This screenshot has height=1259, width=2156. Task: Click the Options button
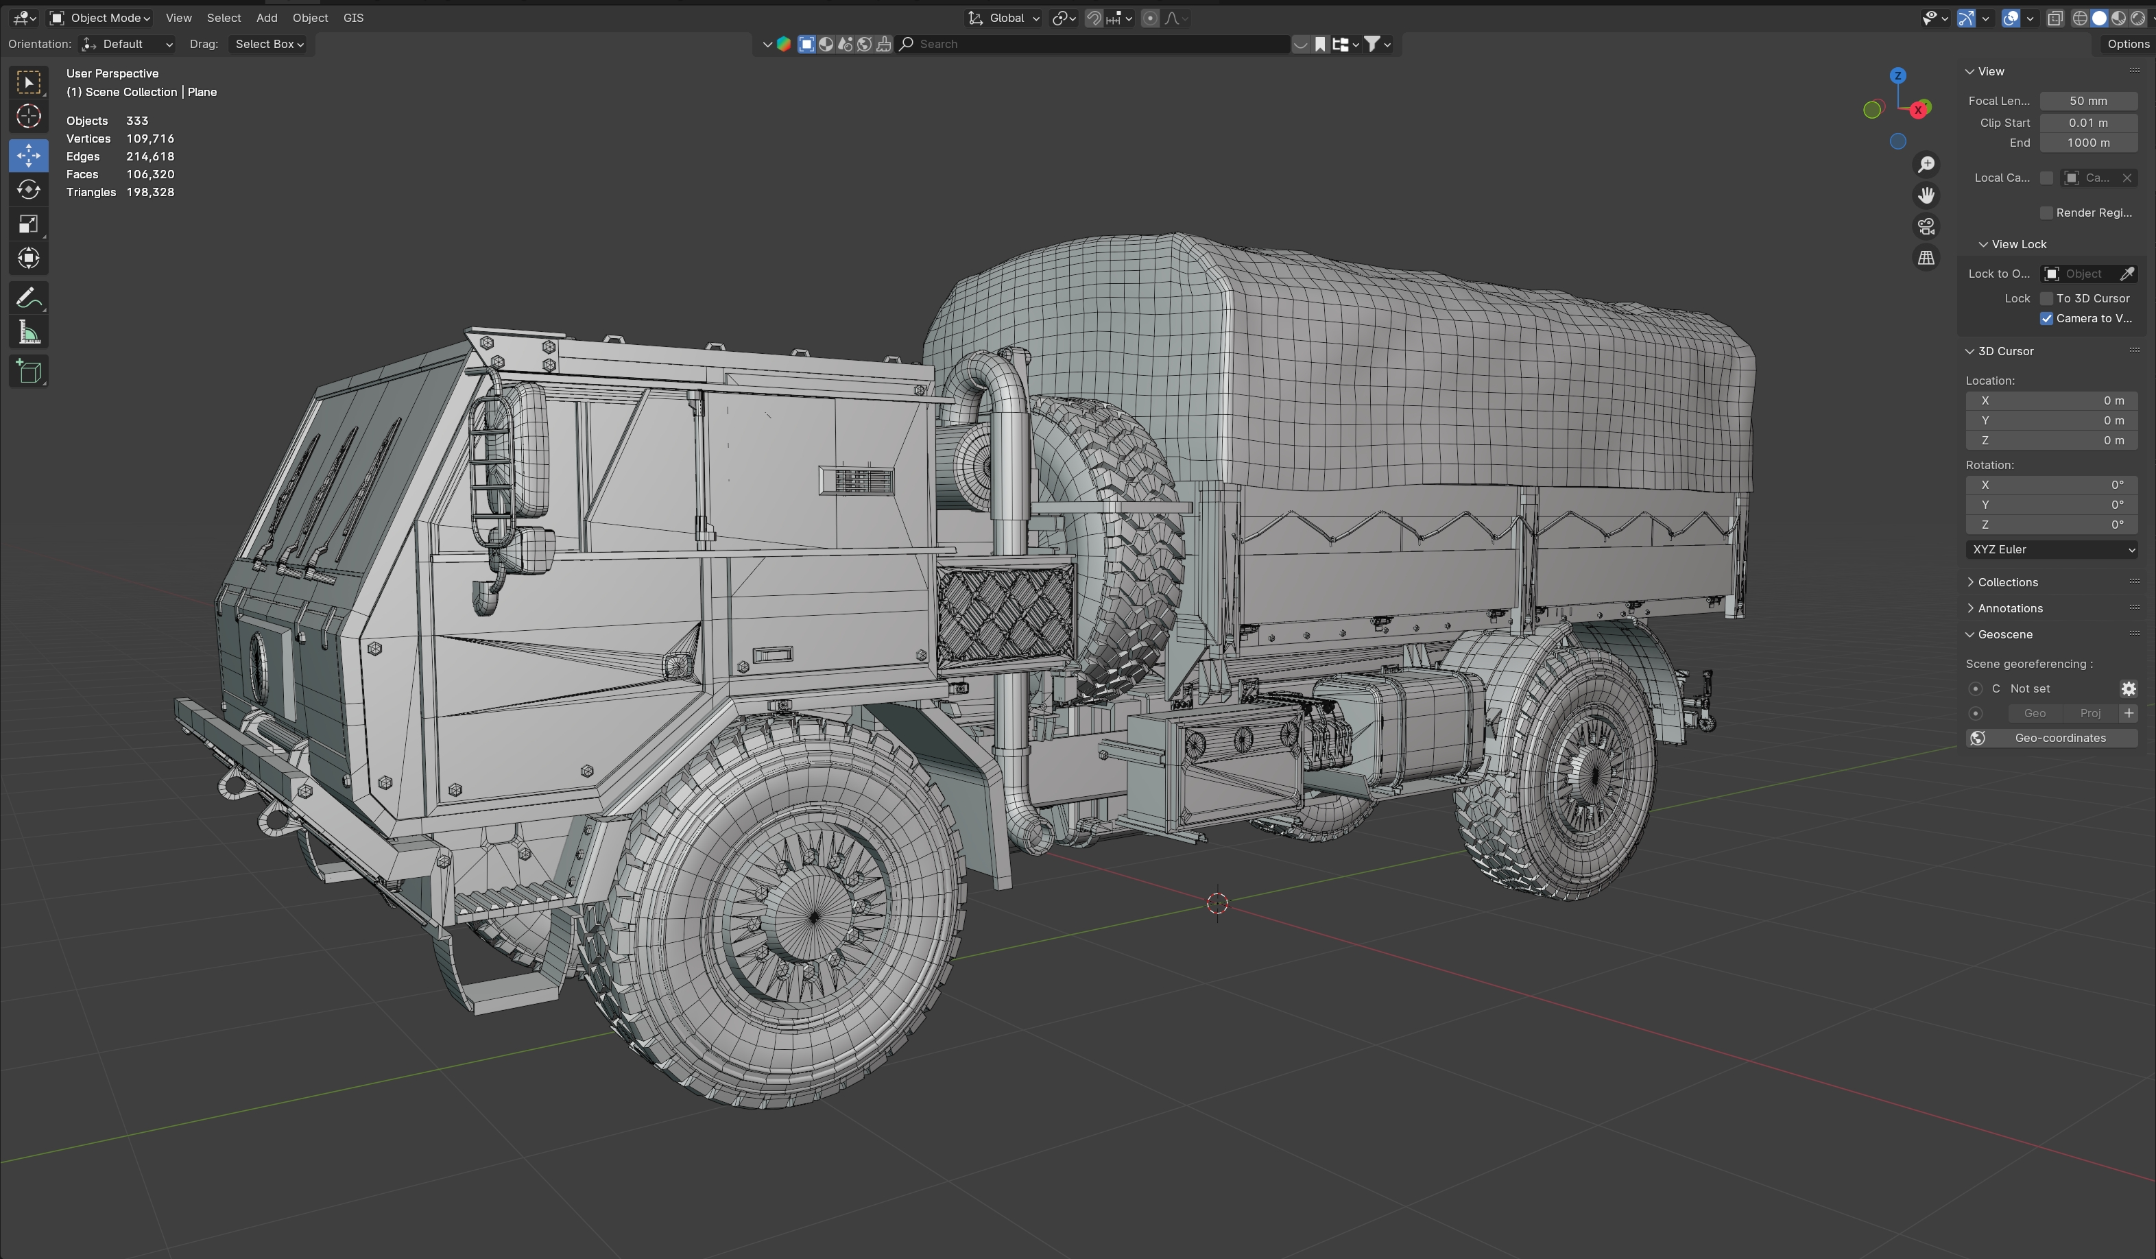tap(2127, 44)
